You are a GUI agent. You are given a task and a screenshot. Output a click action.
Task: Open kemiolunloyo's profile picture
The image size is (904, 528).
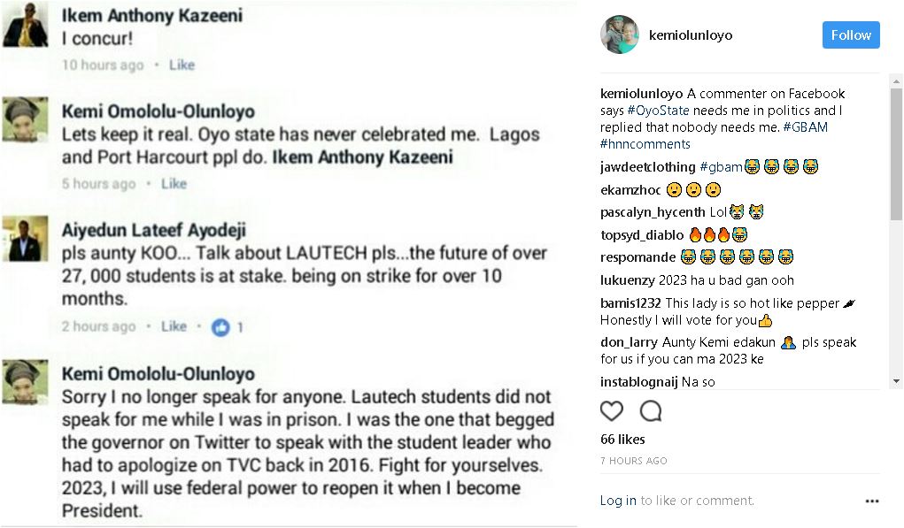coord(619,34)
